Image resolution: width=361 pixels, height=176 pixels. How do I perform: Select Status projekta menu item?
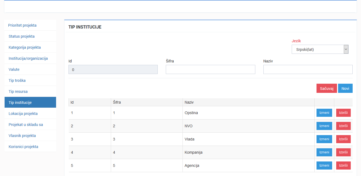pos(22,36)
